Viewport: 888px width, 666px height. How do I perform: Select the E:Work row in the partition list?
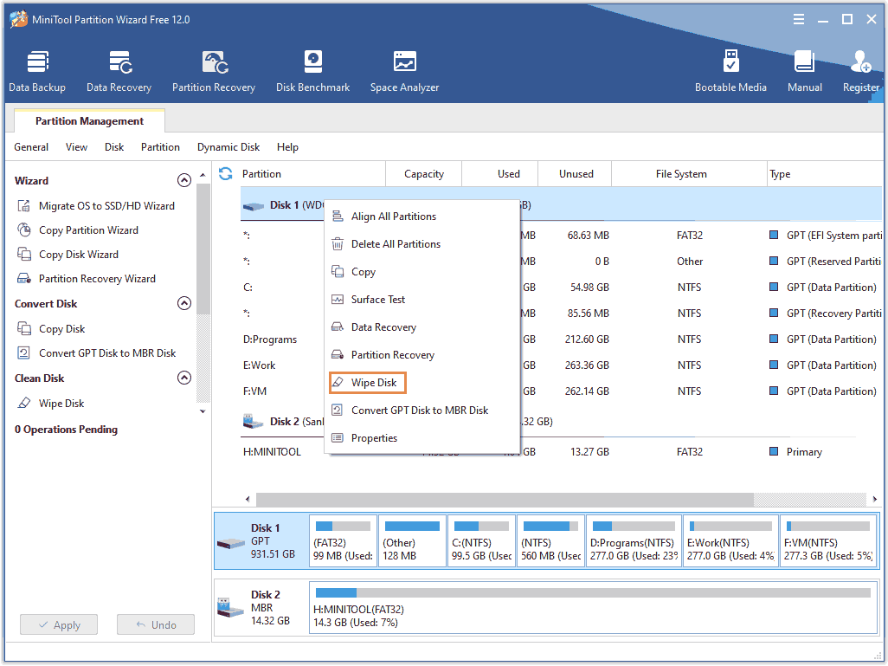(562, 365)
